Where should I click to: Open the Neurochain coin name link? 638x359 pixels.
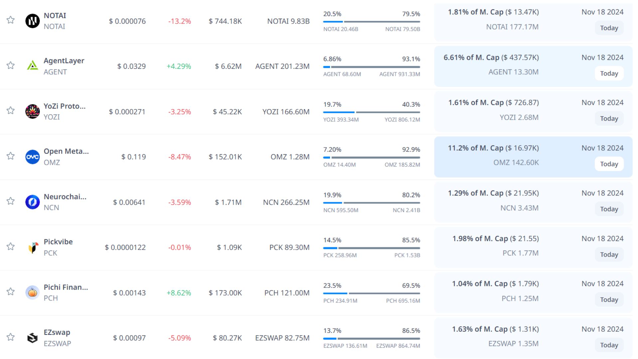pyautogui.click(x=65, y=196)
